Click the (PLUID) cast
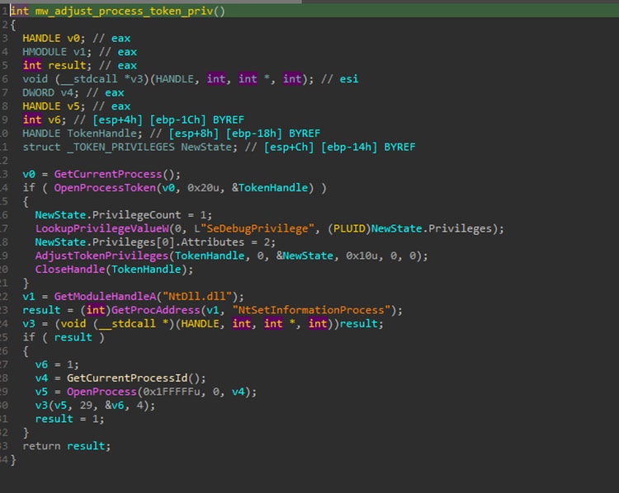 tap(349, 228)
